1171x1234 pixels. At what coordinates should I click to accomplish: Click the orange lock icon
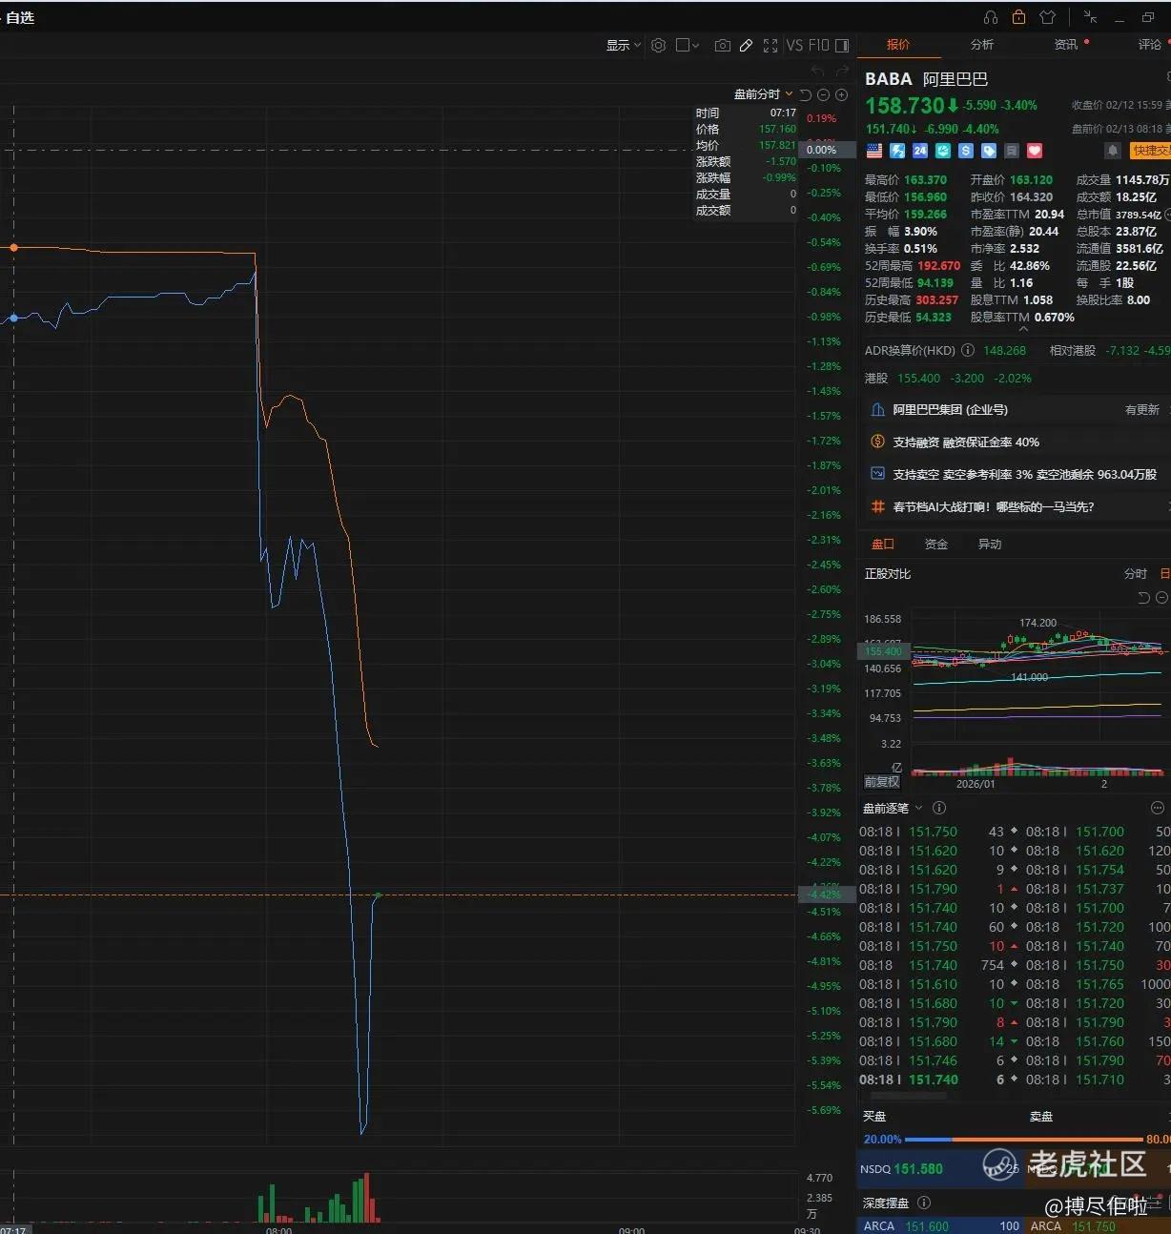(1018, 17)
